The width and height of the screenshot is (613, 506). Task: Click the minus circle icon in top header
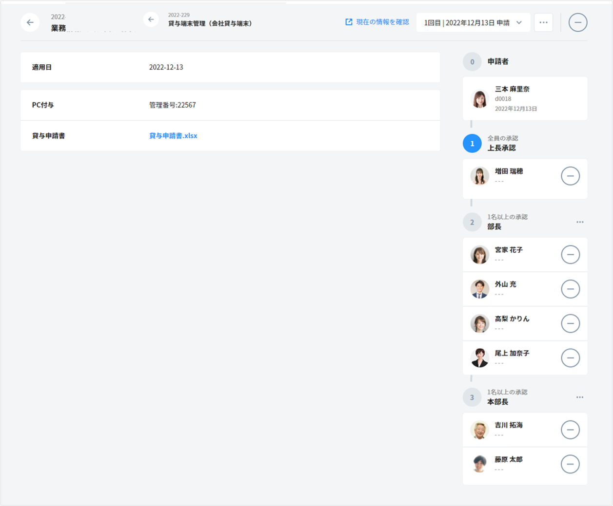point(577,22)
